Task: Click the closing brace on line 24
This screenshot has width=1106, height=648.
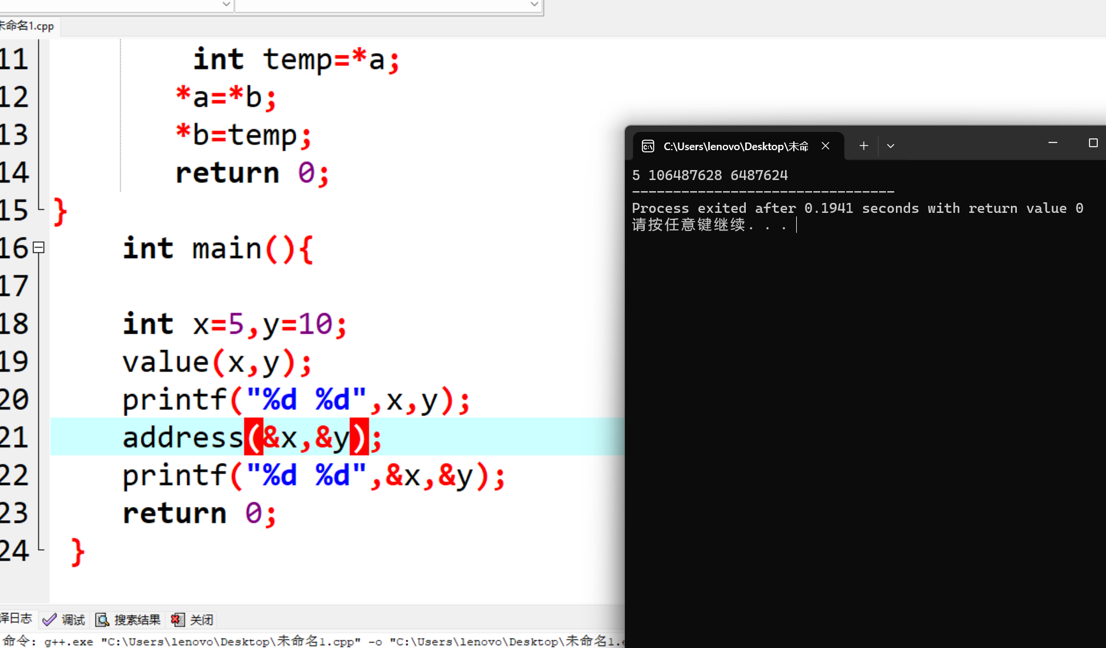Action: point(77,552)
